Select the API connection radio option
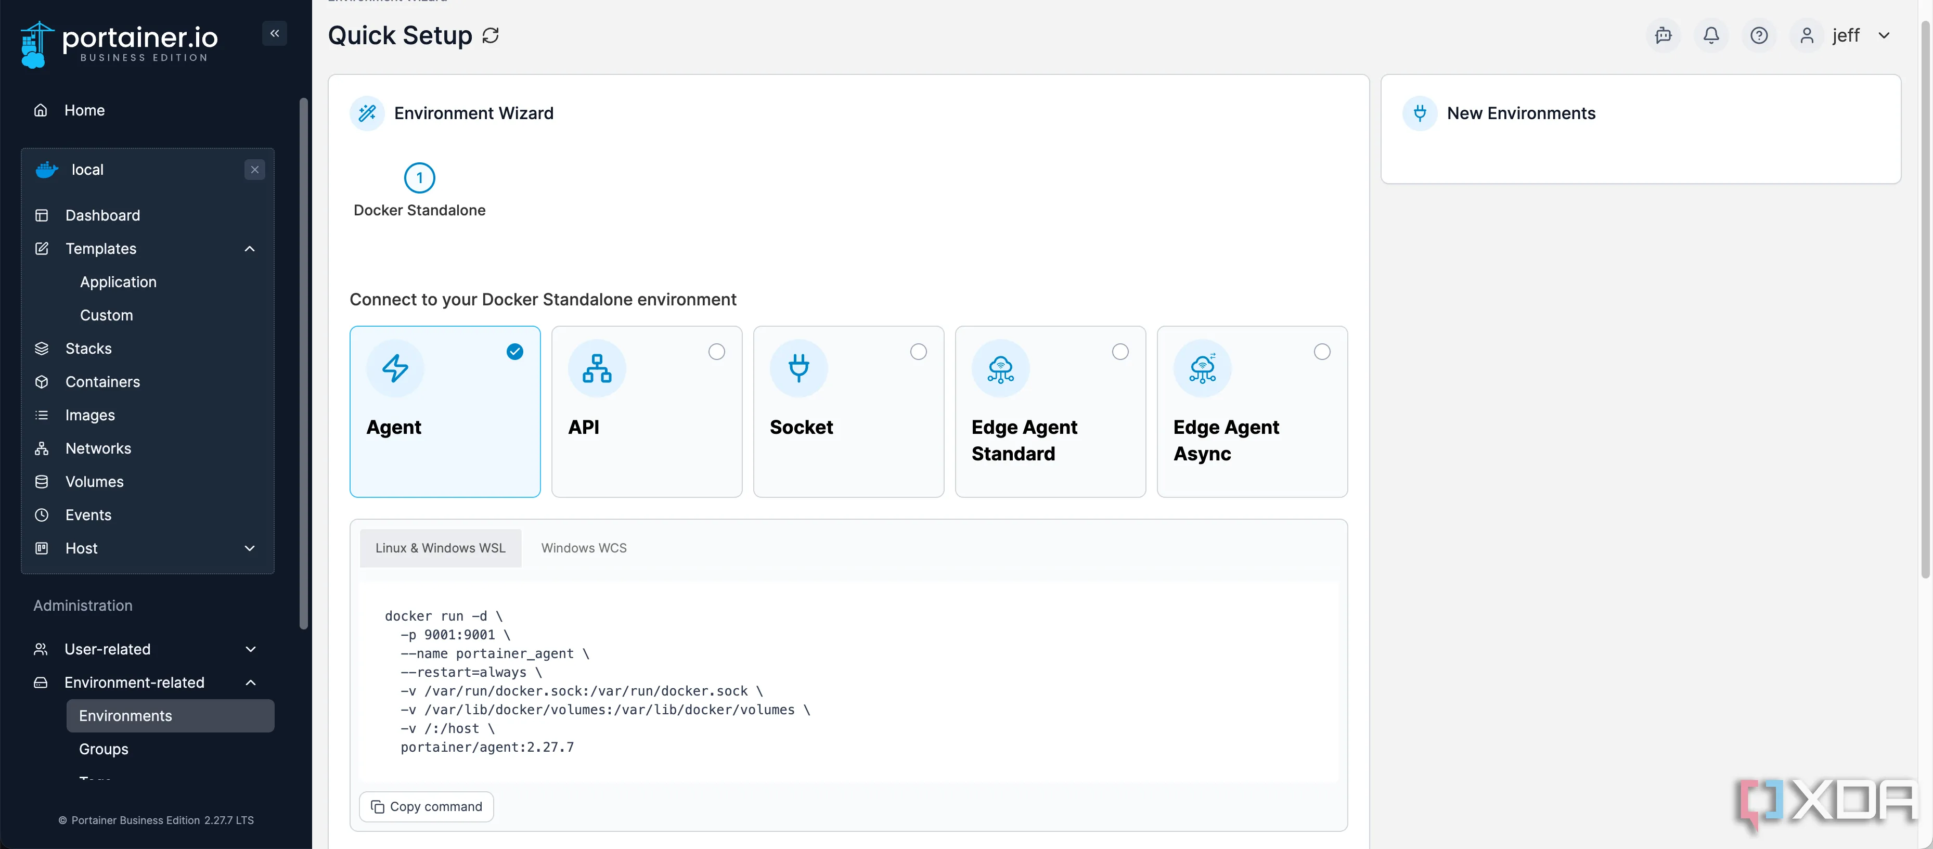Image resolution: width=1933 pixels, height=849 pixels. (716, 351)
